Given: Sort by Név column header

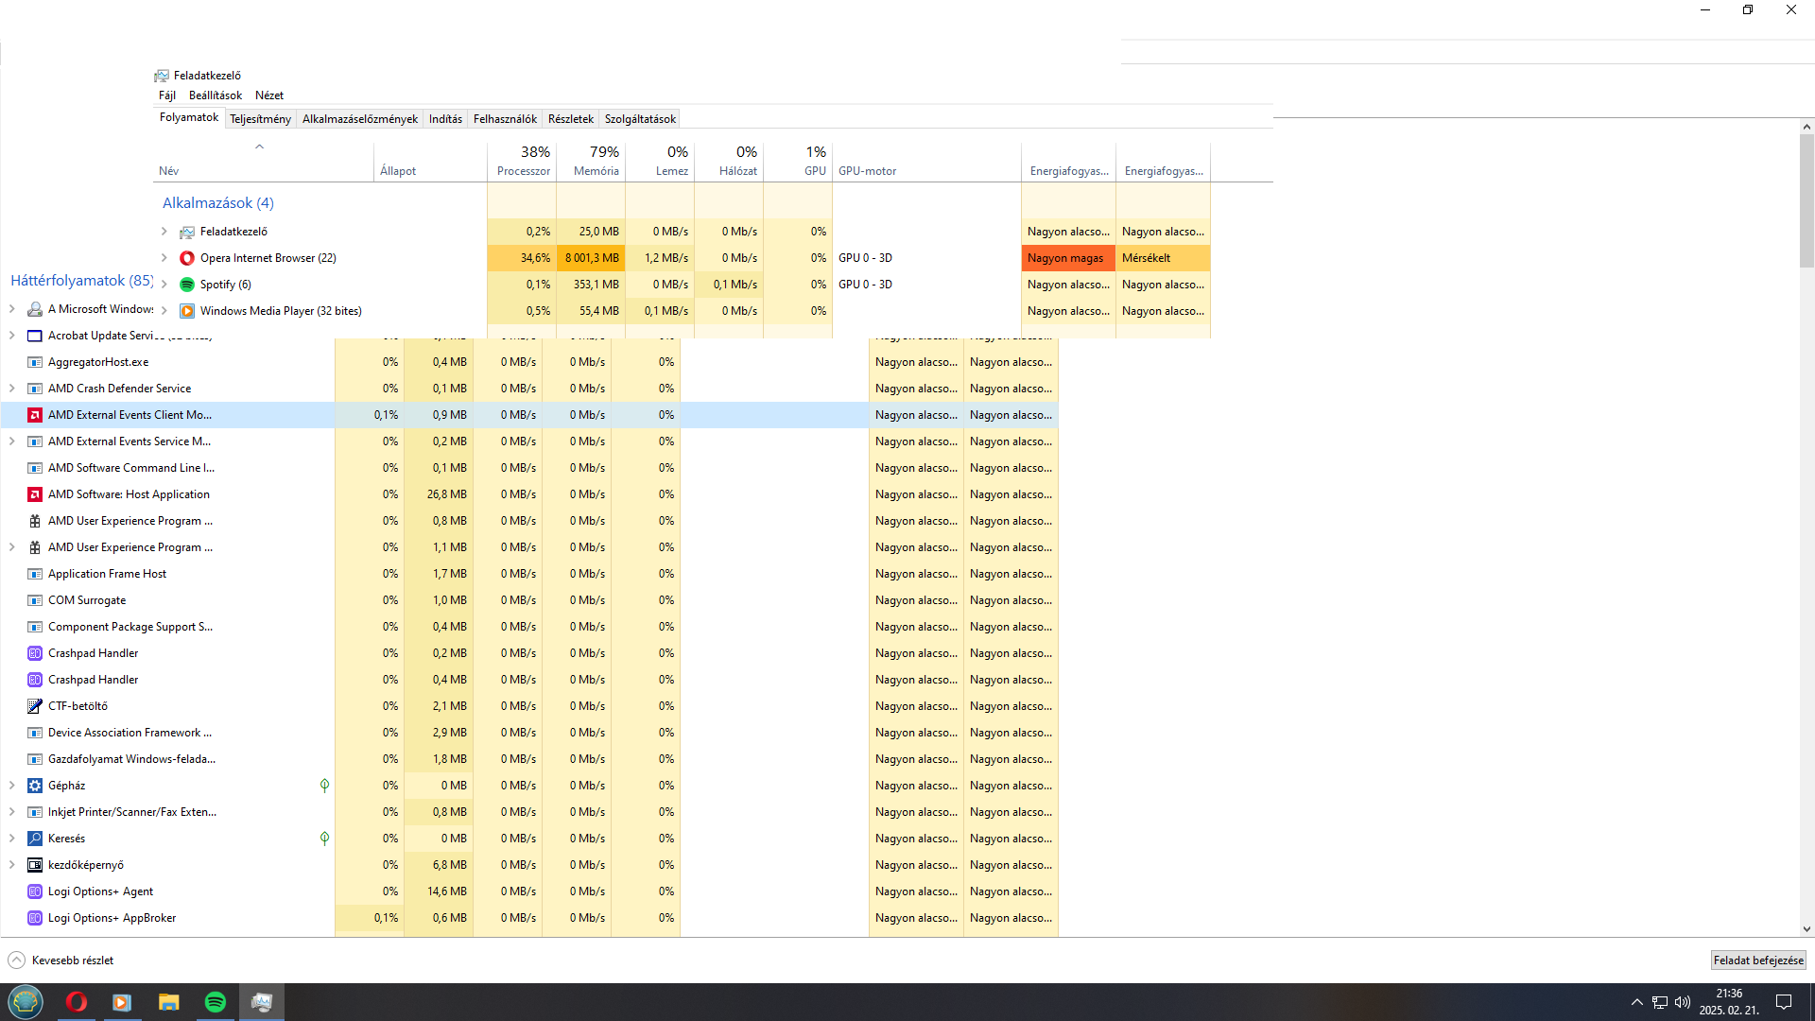Looking at the screenshot, I should tap(264, 162).
